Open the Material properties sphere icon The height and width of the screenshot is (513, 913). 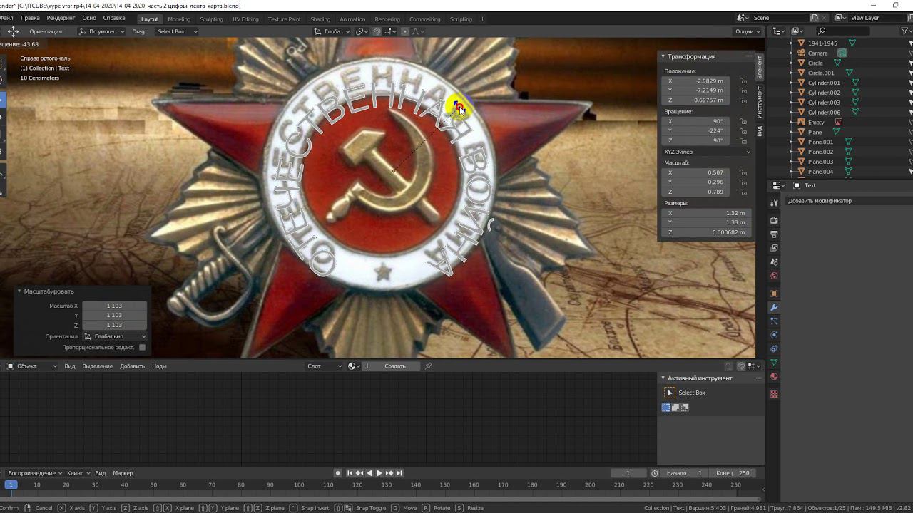774,377
